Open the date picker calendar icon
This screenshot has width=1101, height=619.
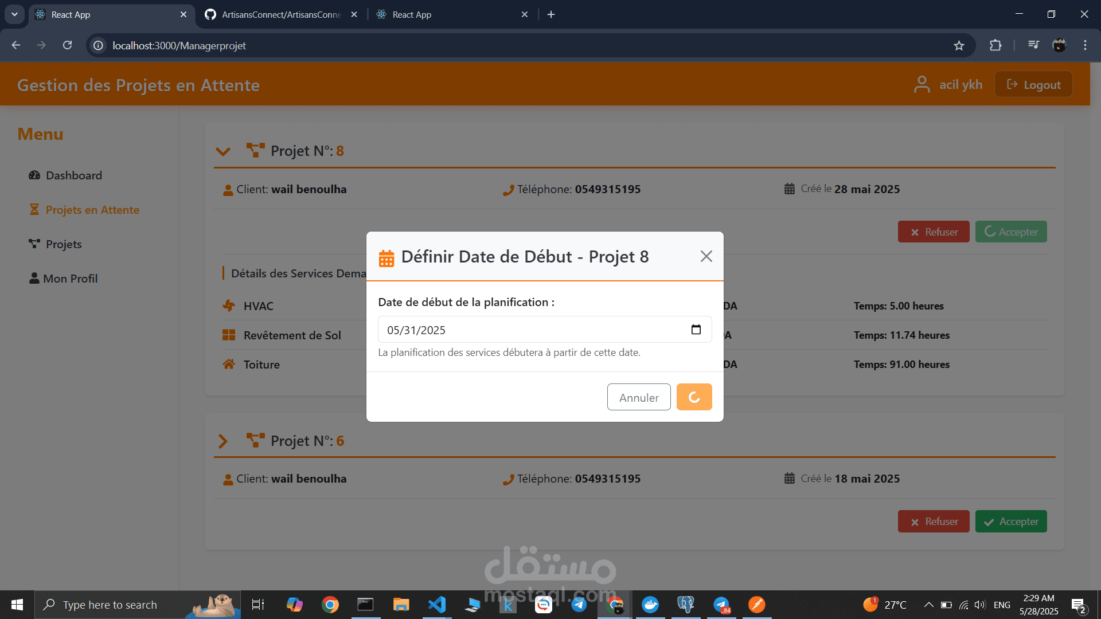coord(696,330)
